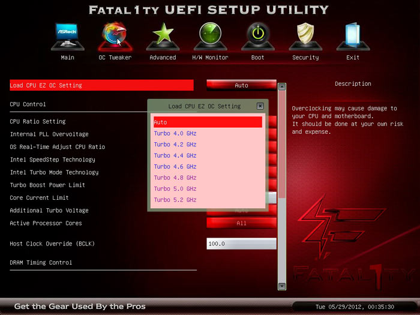This screenshot has width=420, height=315.
Task: Open Active Processor Cores All value
Action: (241, 223)
